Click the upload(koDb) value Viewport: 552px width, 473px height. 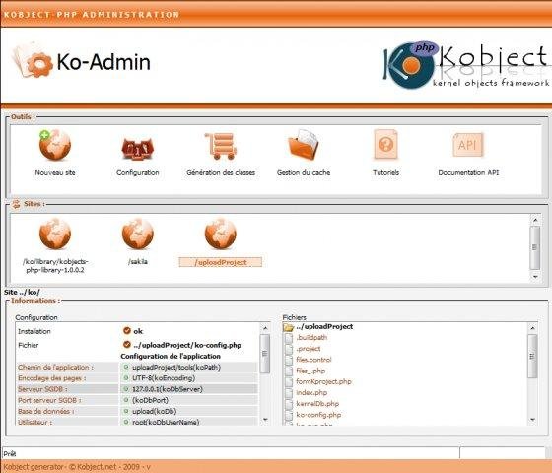154,412
